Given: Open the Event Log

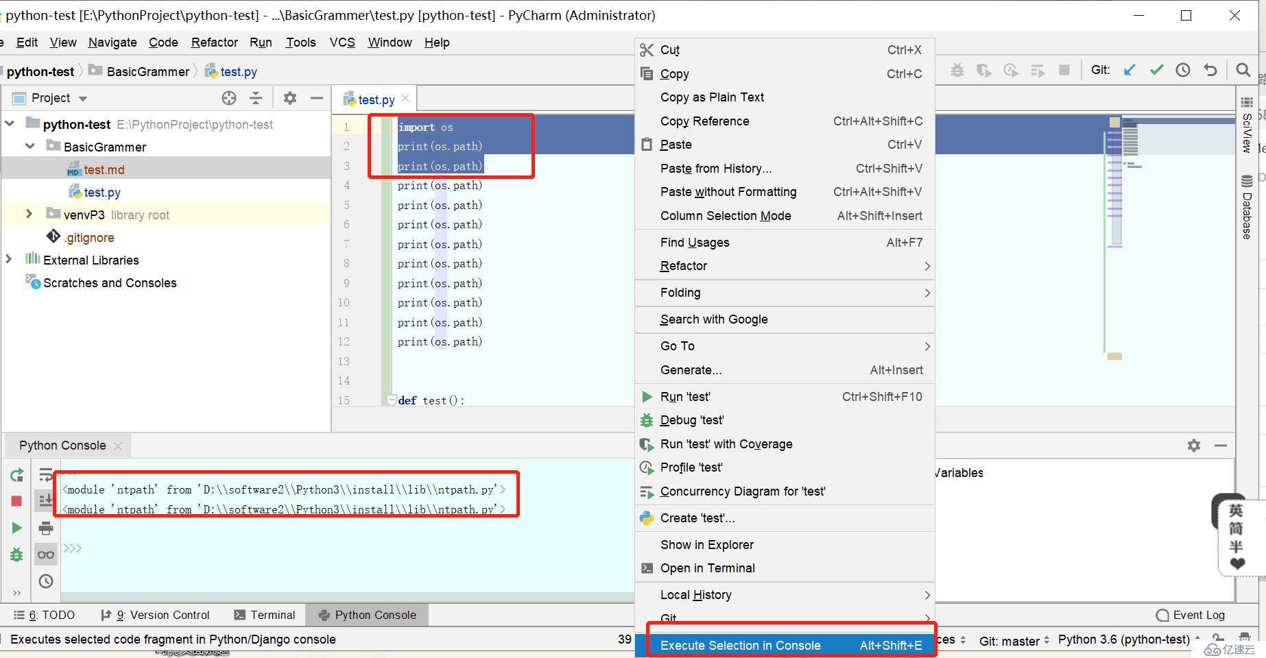Looking at the screenshot, I should tap(1190, 615).
